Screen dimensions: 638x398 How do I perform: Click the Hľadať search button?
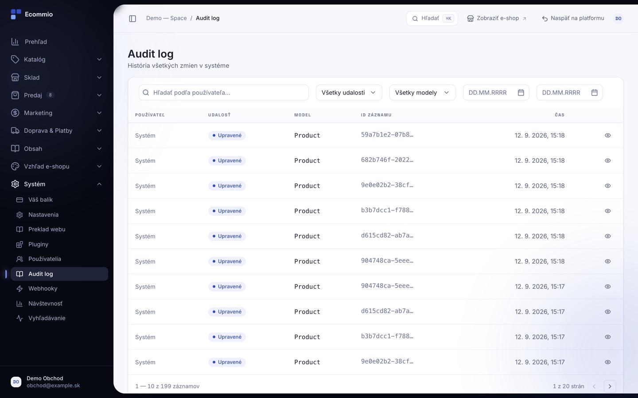(432, 19)
